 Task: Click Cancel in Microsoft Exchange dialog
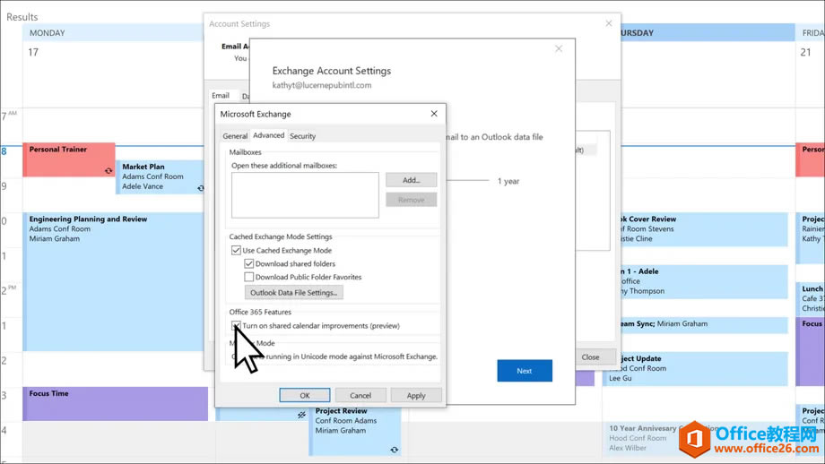pos(360,395)
